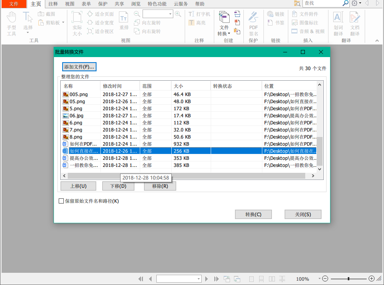Switch to the 特色功能 ribbon tab
This screenshot has width=384, height=285.
[x=157, y=4]
